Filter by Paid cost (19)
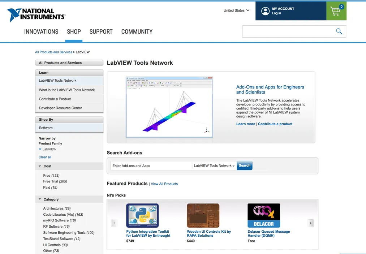 (50, 188)
